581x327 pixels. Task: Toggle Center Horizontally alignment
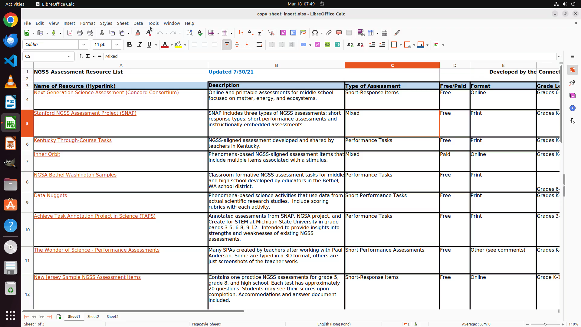click(205, 45)
